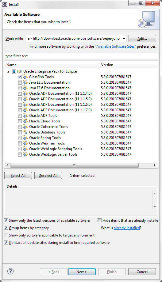Open the Available Software Sites link
This screenshot has height=282, width=162.
[x=115, y=46]
